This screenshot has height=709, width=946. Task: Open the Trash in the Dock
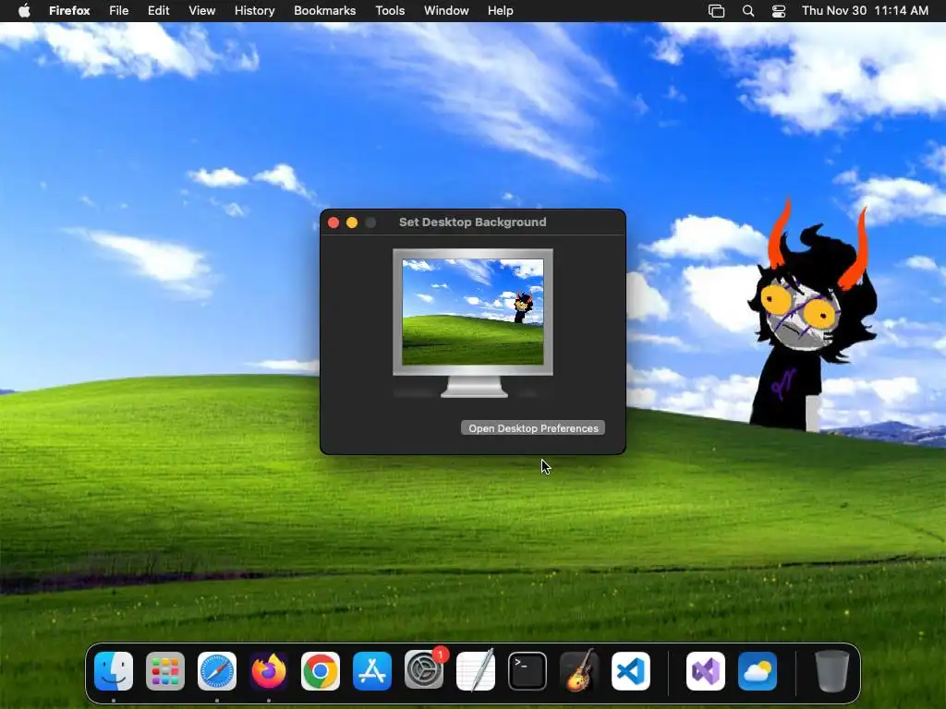click(832, 671)
